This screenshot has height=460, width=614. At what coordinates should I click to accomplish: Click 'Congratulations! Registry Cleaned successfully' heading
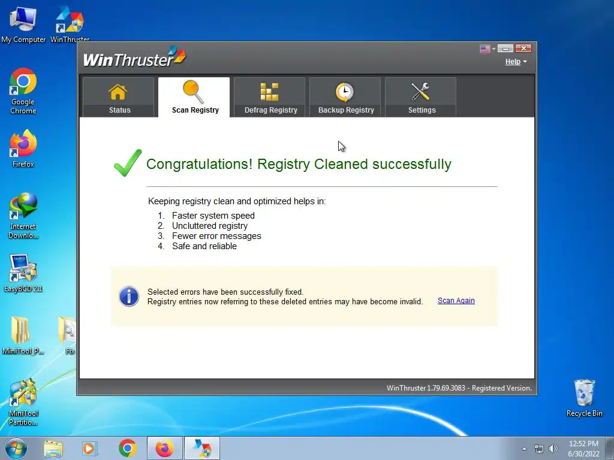[299, 164]
